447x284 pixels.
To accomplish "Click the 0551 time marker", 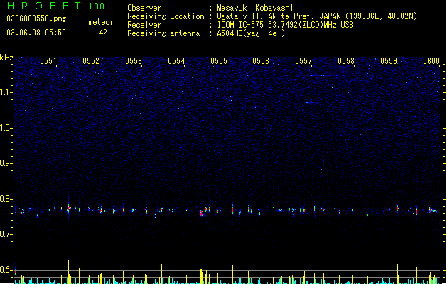I will tap(48, 61).
